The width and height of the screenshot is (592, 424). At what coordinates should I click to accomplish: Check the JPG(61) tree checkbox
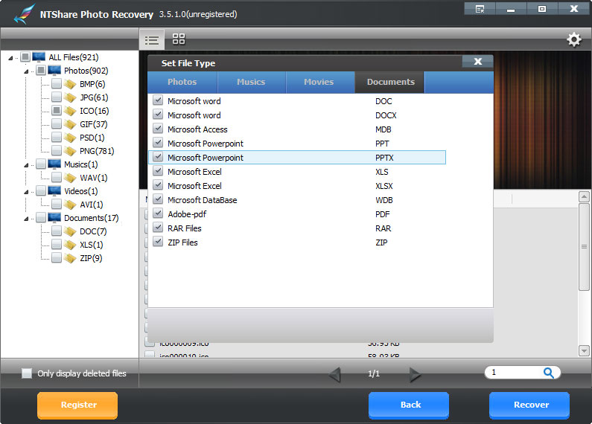pyautogui.click(x=57, y=97)
